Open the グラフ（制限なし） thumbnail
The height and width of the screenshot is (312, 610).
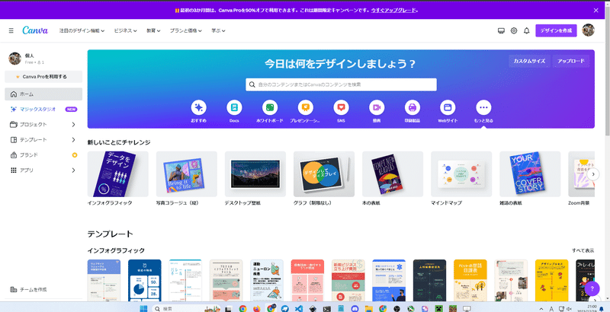(x=323, y=174)
